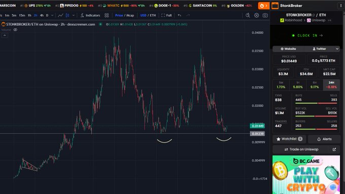The width and height of the screenshot is (345, 194).
Task: Take a chart snapshot with camera icon
Action: click(x=265, y=15)
